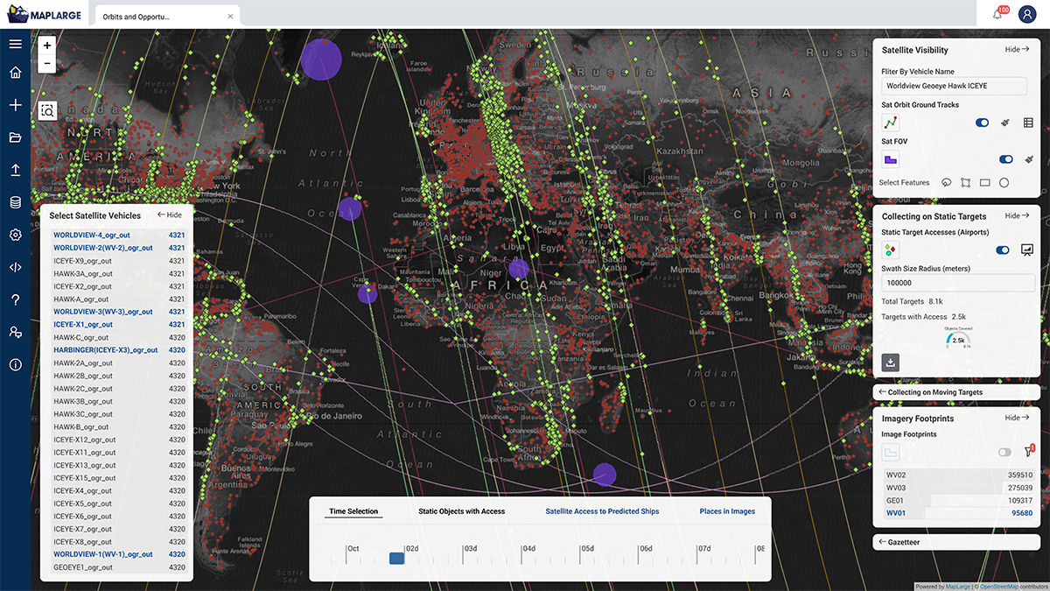Open the Places in Images tab
The width and height of the screenshot is (1050, 591).
[727, 511]
